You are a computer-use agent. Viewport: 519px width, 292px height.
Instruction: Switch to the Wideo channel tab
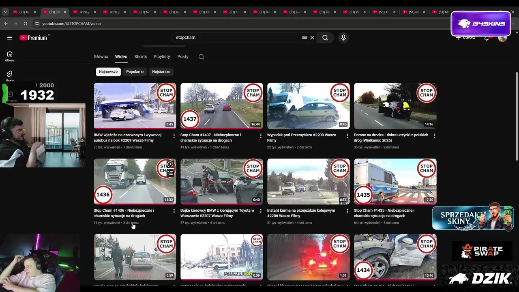pyautogui.click(x=121, y=57)
